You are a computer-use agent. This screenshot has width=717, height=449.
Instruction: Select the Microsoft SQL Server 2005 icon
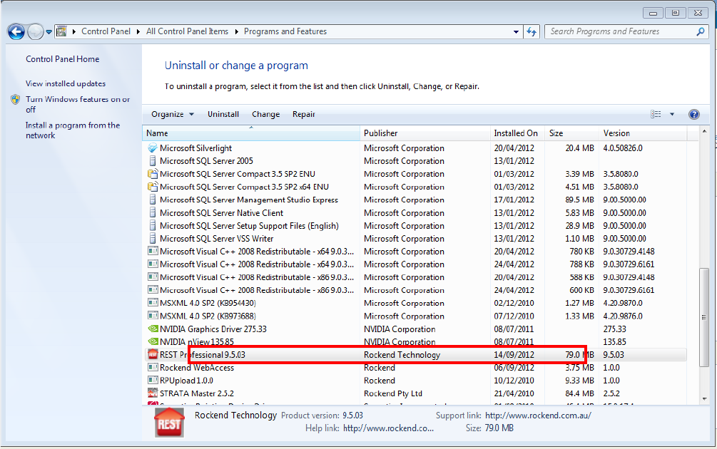pyautogui.click(x=153, y=161)
